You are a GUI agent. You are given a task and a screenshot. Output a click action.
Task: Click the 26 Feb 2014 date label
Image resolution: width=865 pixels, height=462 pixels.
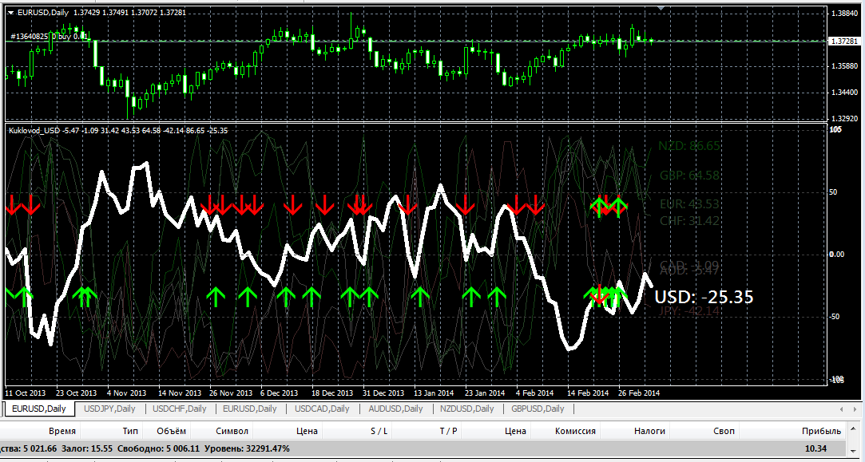pos(639,393)
